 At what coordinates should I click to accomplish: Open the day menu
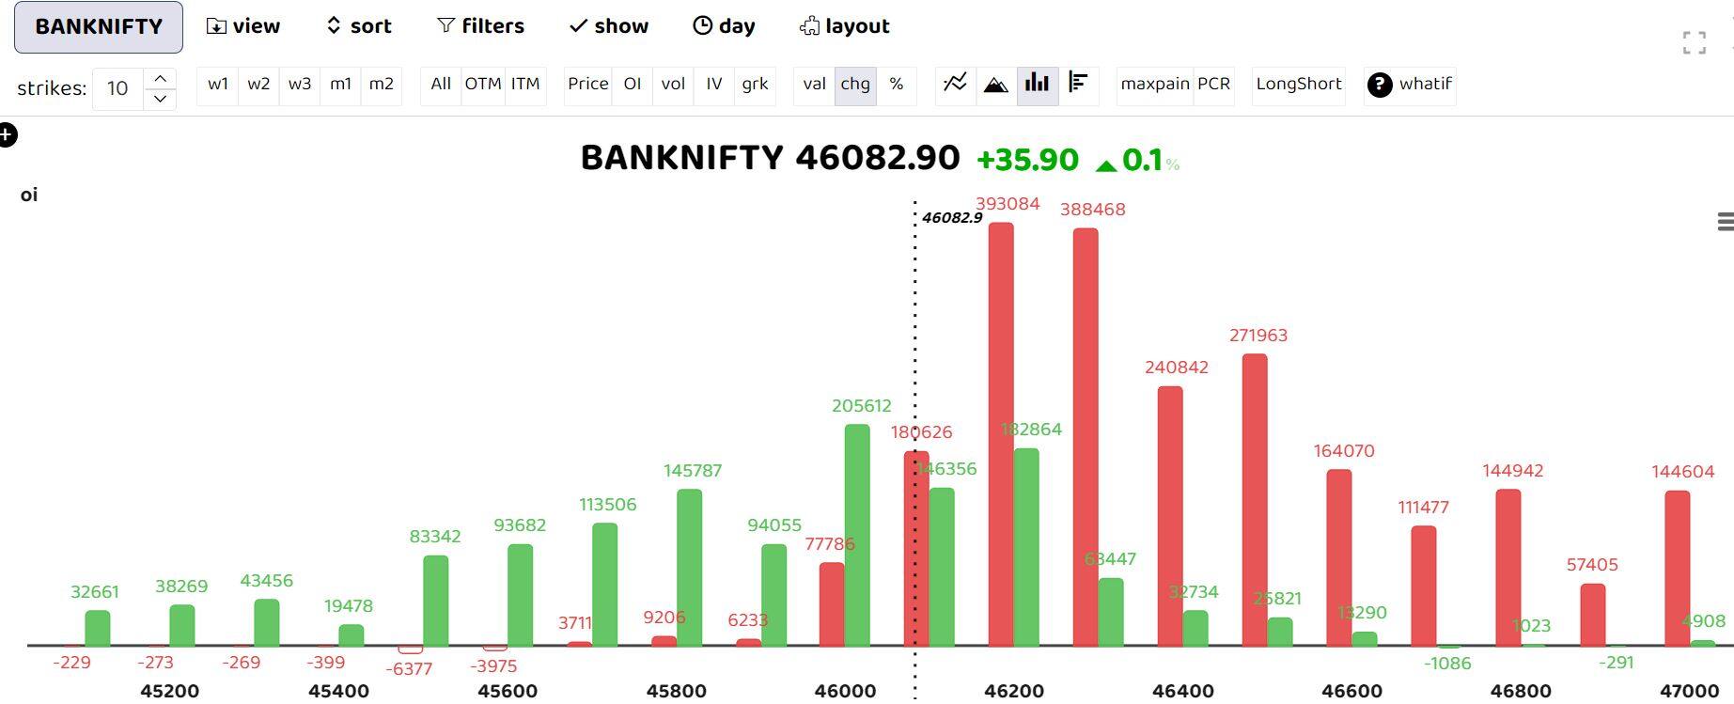(724, 26)
